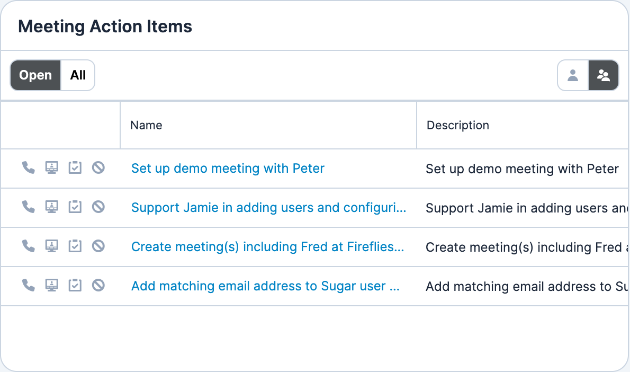This screenshot has height=372, width=630.
Task: Open the meeting icon on the Jamie support row
Action: [51, 207]
